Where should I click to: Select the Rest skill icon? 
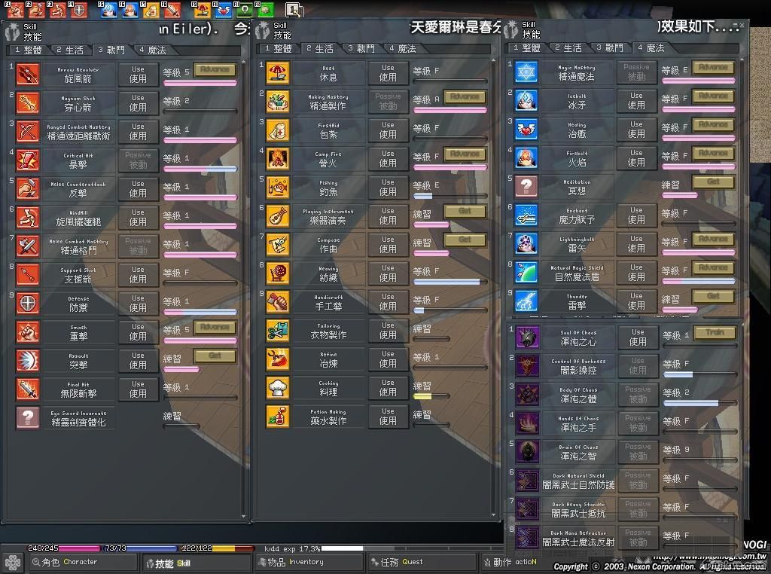tap(278, 73)
